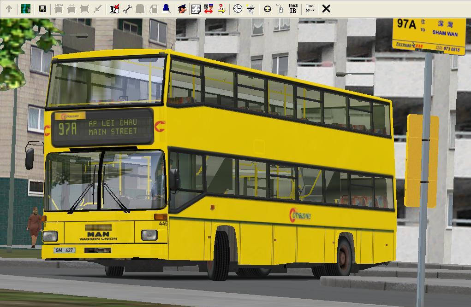This screenshot has width=471, height=307.
Task: Open the timetable icon showing 92
Action: tap(114, 9)
